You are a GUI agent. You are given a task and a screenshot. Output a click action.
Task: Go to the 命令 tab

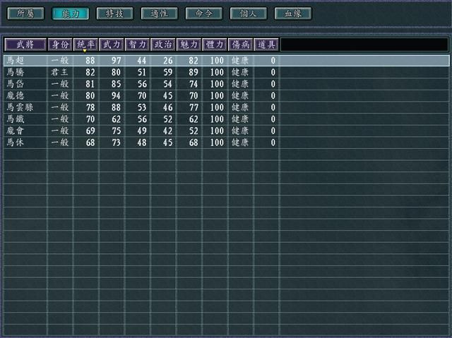click(x=203, y=13)
